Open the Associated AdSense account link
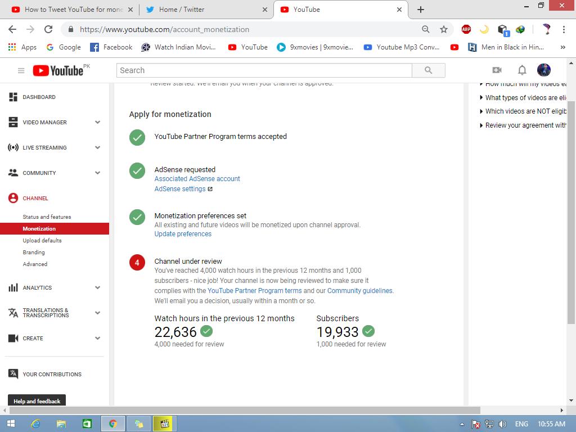This screenshot has height=432, width=576. (197, 178)
